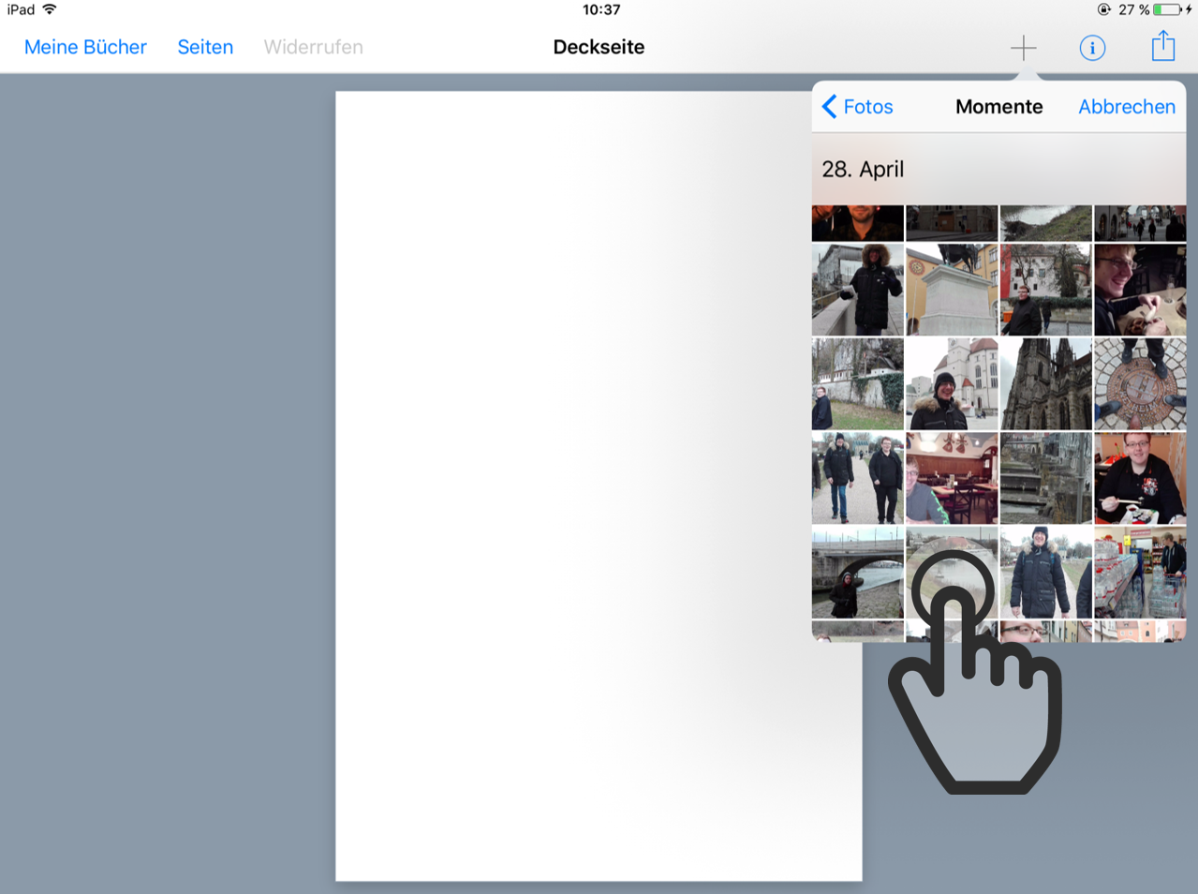Tap the Deckseite page title
Screen dimensions: 1198x894
pos(599,47)
